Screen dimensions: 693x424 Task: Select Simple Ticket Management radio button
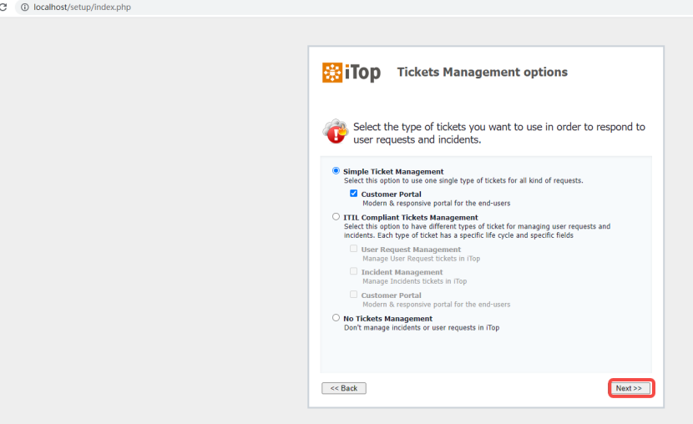point(336,170)
